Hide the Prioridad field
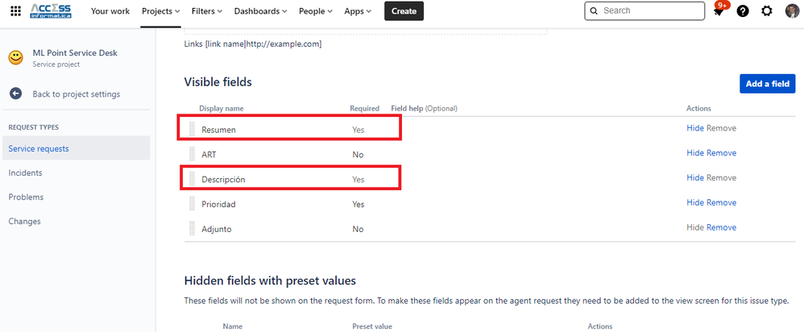 (694, 203)
